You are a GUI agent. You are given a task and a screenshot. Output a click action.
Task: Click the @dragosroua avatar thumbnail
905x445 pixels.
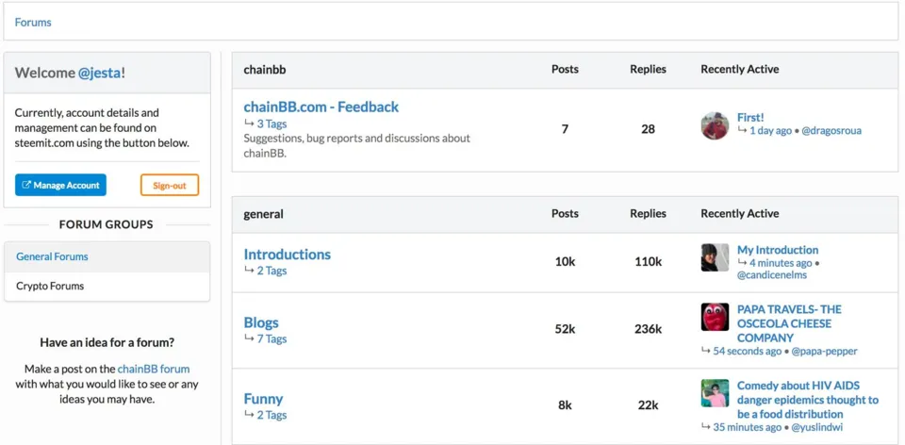coord(715,125)
